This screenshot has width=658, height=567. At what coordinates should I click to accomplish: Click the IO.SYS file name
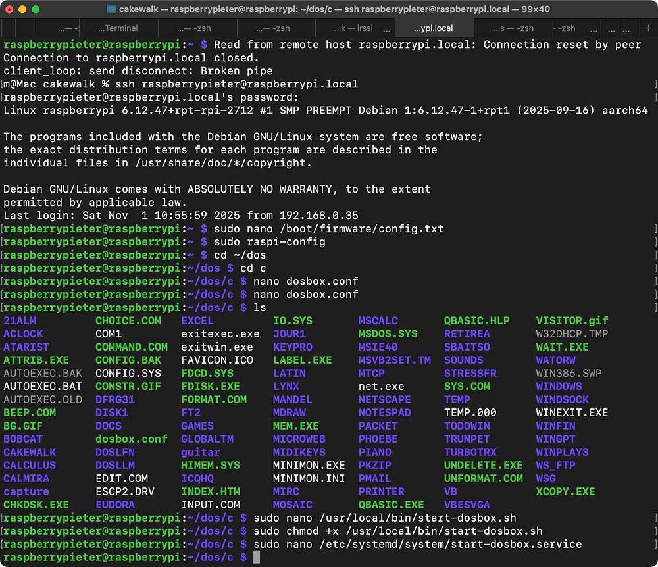(293, 321)
